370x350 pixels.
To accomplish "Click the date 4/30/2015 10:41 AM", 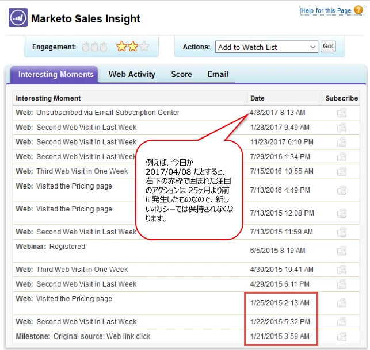I will [282, 270].
